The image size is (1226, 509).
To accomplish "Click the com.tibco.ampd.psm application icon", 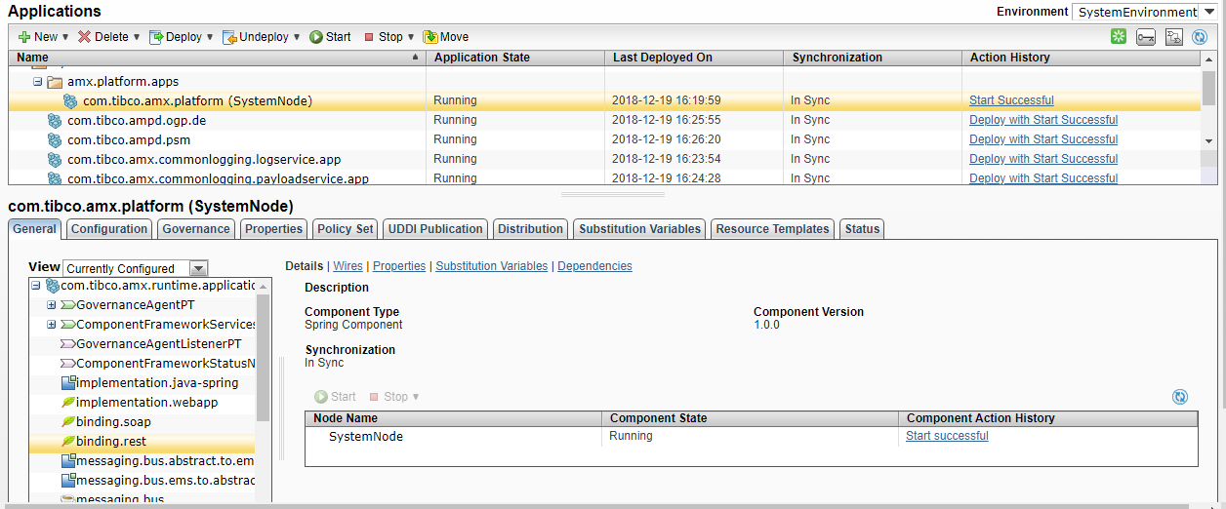I will 55,140.
